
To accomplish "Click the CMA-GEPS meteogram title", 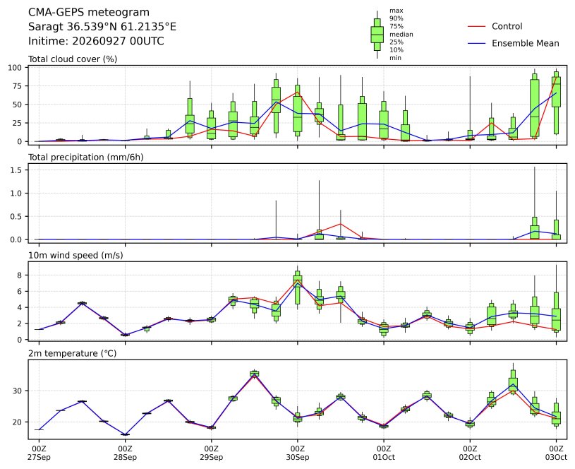I will 89,13.
